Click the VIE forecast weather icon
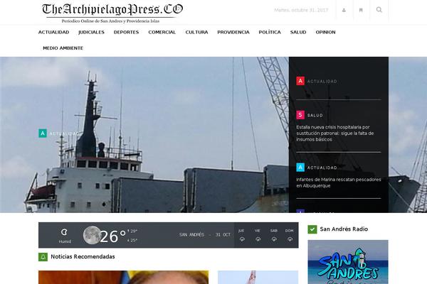 click(x=258, y=239)
